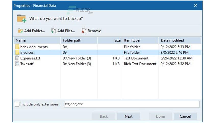Select the Taxes.rtf document icon

coord(17,64)
